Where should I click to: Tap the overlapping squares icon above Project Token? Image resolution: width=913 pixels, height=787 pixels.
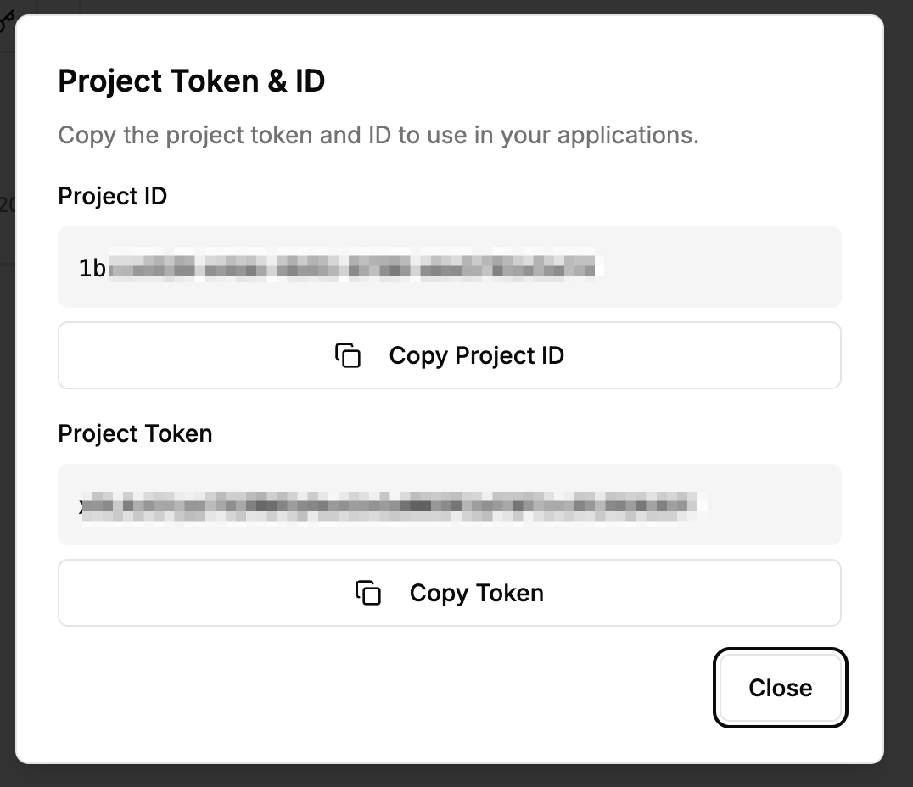click(x=350, y=355)
